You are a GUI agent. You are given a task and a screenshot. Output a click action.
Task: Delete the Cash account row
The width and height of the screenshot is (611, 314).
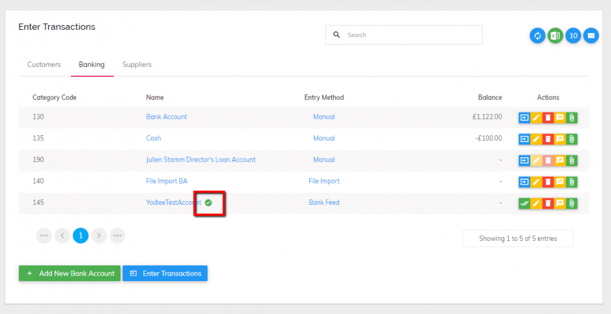tap(548, 139)
